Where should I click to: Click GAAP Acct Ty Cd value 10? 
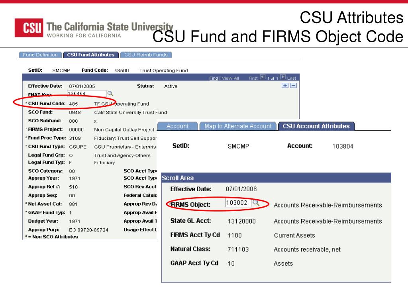[x=231, y=263]
